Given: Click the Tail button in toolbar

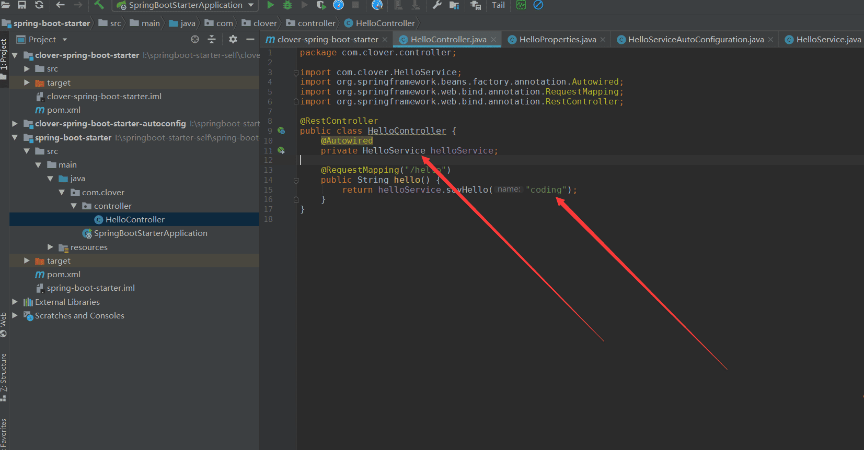Looking at the screenshot, I should 498,5.
